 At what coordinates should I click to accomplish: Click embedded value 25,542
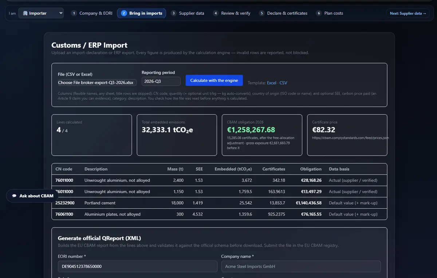pos(245,203)
